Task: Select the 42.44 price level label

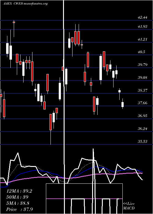Action: (143, 17)
